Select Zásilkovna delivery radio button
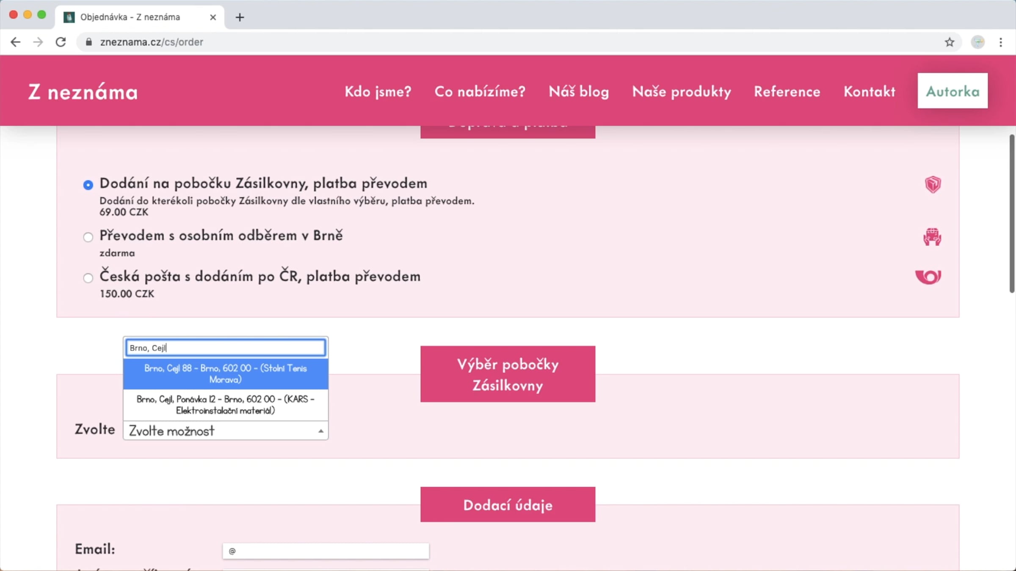The width and height of the screenshot is (1016, 571). click(88, 185)
